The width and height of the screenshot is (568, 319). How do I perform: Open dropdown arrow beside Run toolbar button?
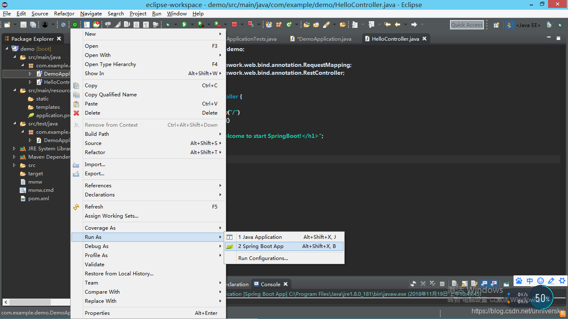click(x=192, y=25)
